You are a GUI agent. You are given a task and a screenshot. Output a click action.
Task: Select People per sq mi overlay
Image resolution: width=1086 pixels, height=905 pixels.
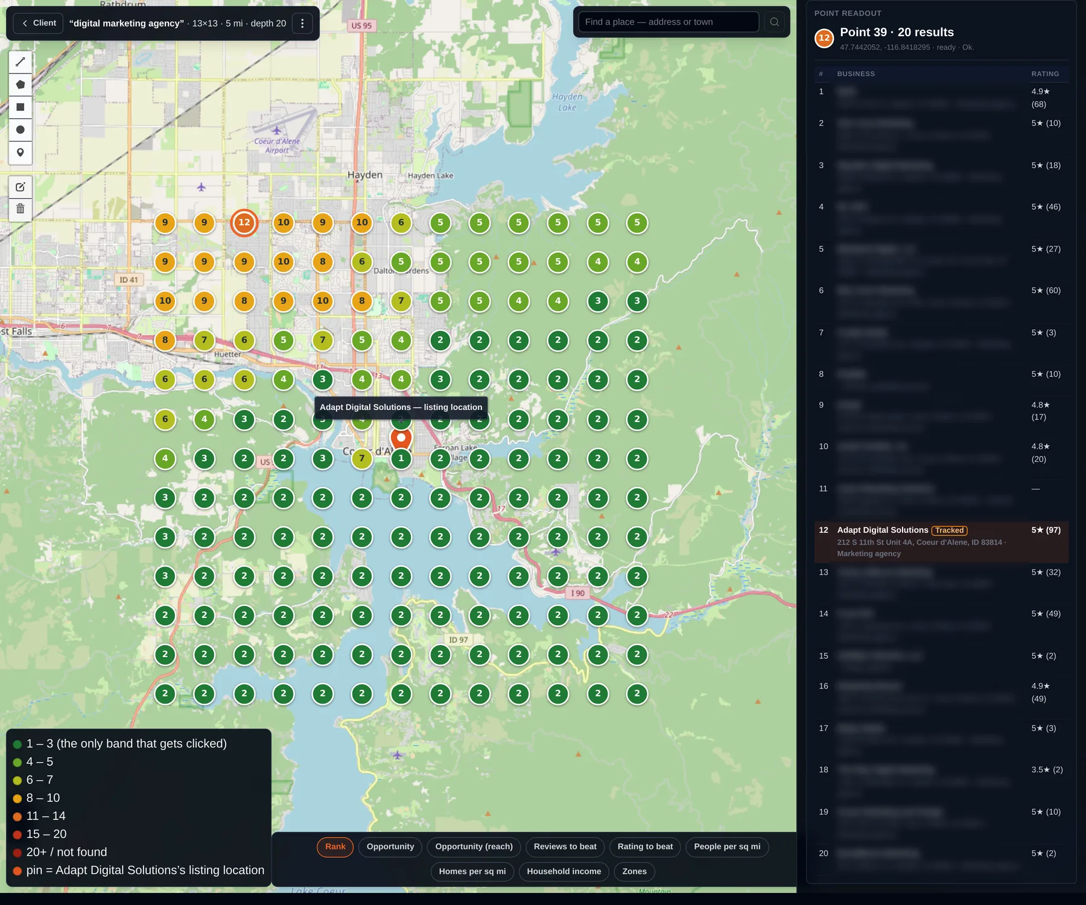tap(727, 847)
